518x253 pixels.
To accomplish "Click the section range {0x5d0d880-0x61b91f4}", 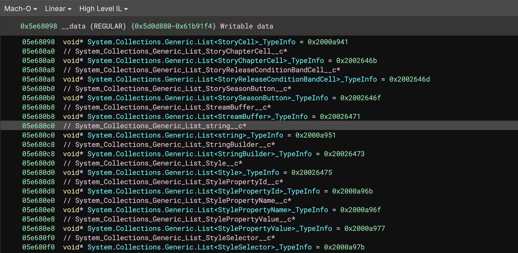I will pos(173,26).
